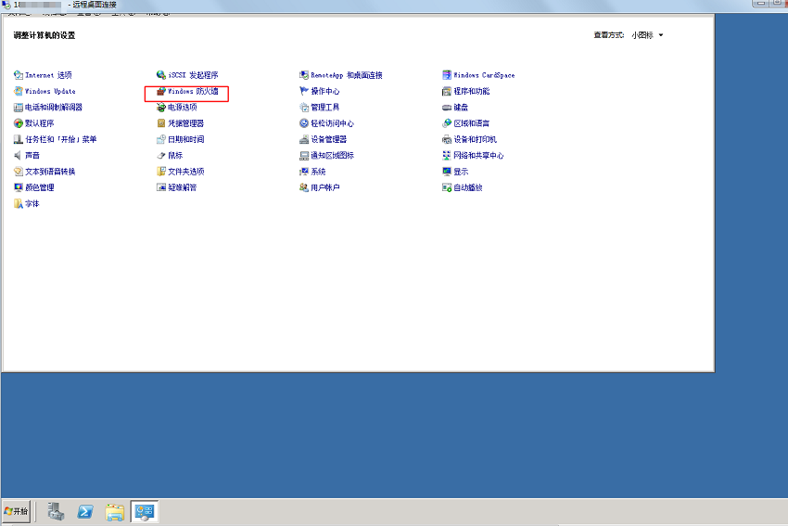788x526 pixels.
Task: Open Windows Update settings
Action: pyautogui.click(x=50, y=92)
